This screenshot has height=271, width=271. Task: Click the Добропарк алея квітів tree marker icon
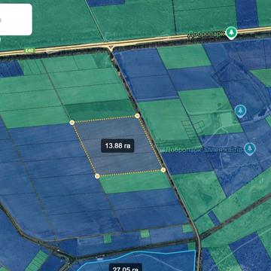coord(250,148)
